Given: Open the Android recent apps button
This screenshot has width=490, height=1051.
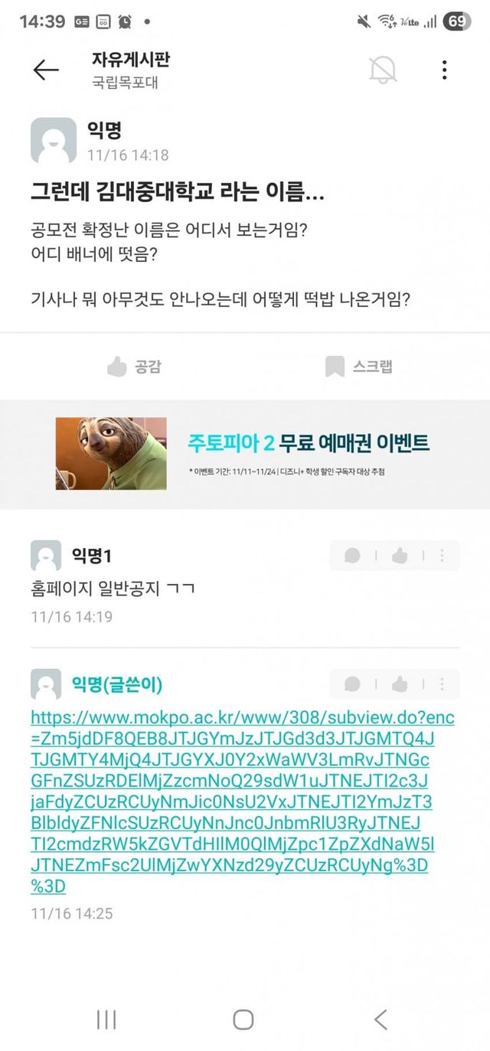Looking at the screenshot, I should coord(106,1019).
